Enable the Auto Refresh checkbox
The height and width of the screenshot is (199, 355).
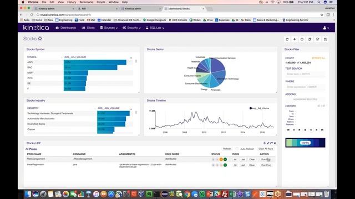pos(237,149)
